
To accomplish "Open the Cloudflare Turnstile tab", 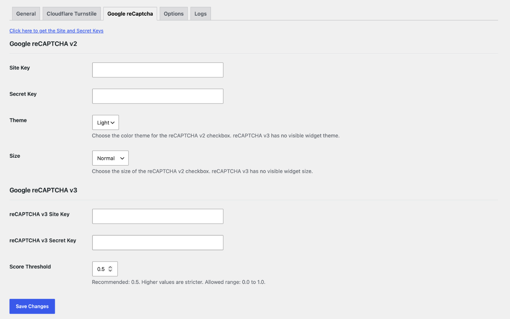I will tap(72, 14).
